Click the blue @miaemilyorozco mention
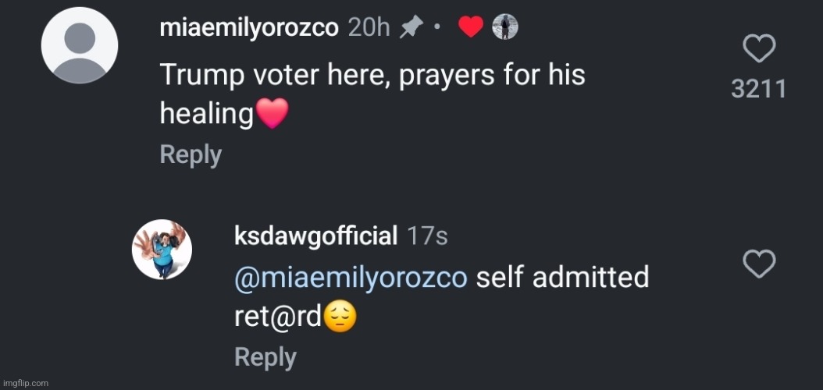Image resolution: width=823 pixels, height=390 pixels. pyautogui.click(x=351, y=277)
